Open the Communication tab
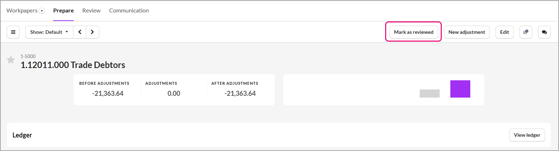This screenshot has width=559, height=151. tap(129, 11)
